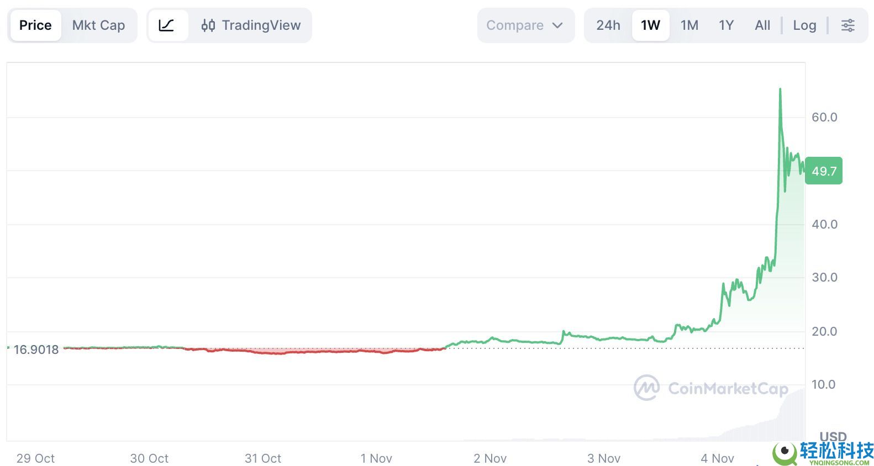Expand the Compare options chevron
This screenshot has width=874, height=466.
point(559,25)
